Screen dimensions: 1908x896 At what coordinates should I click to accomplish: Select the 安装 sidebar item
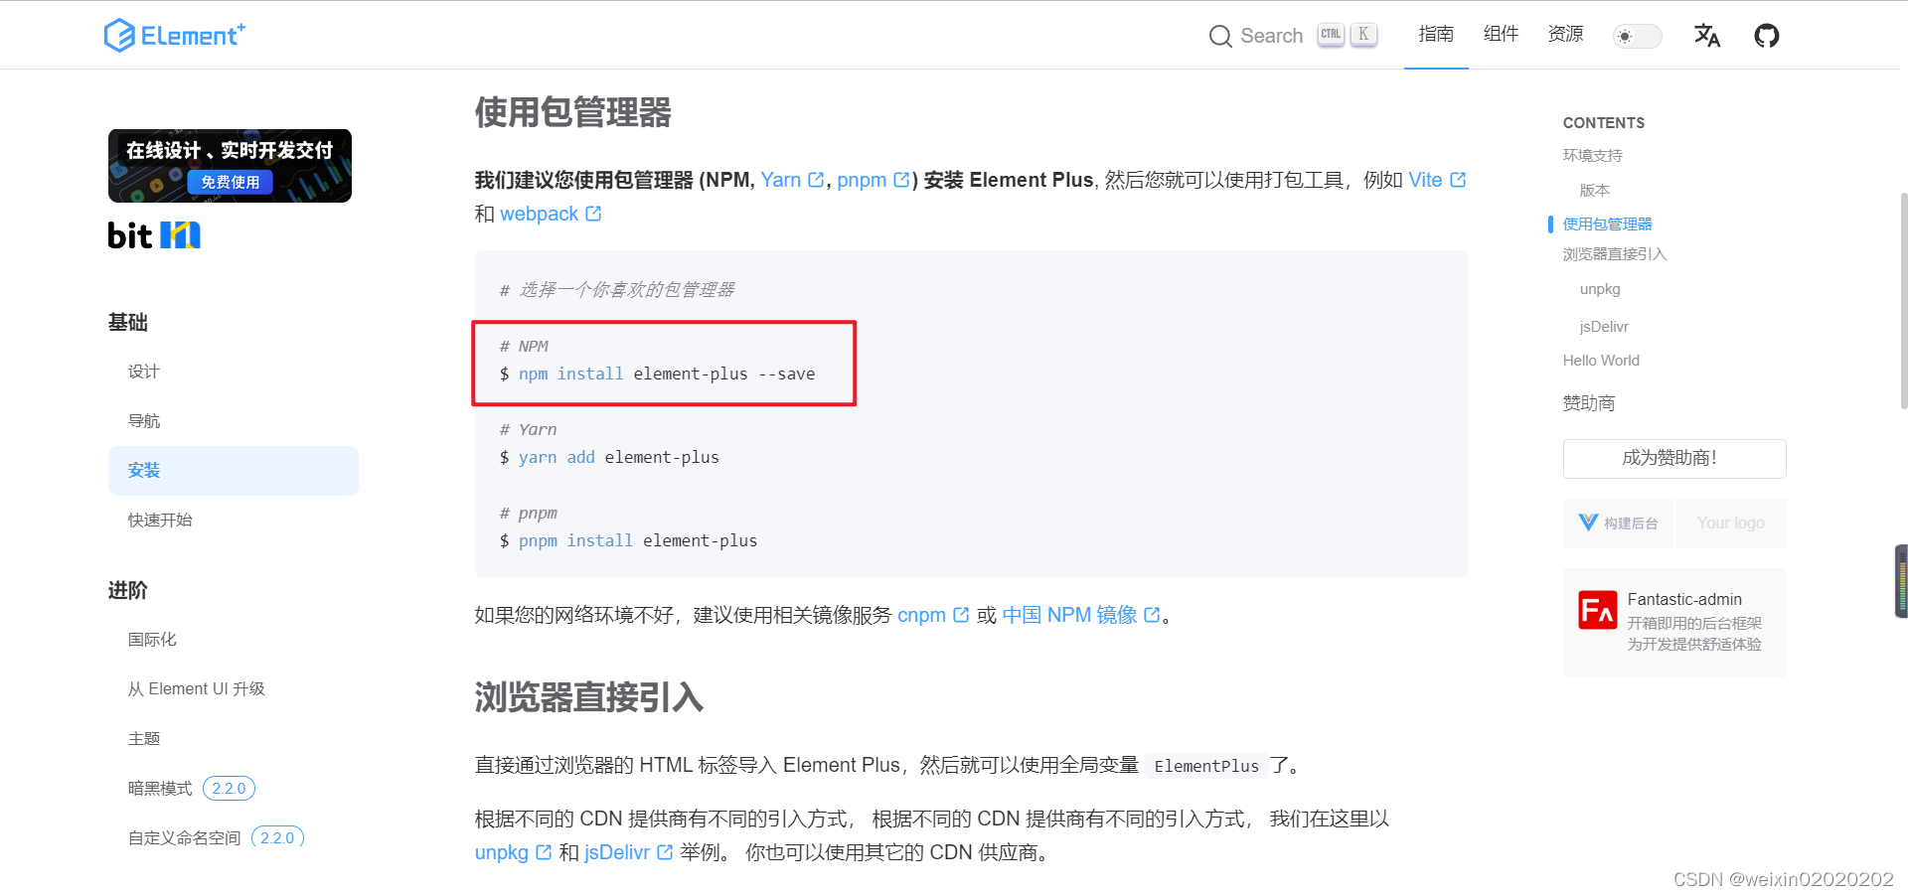click(x=234, y=471)
